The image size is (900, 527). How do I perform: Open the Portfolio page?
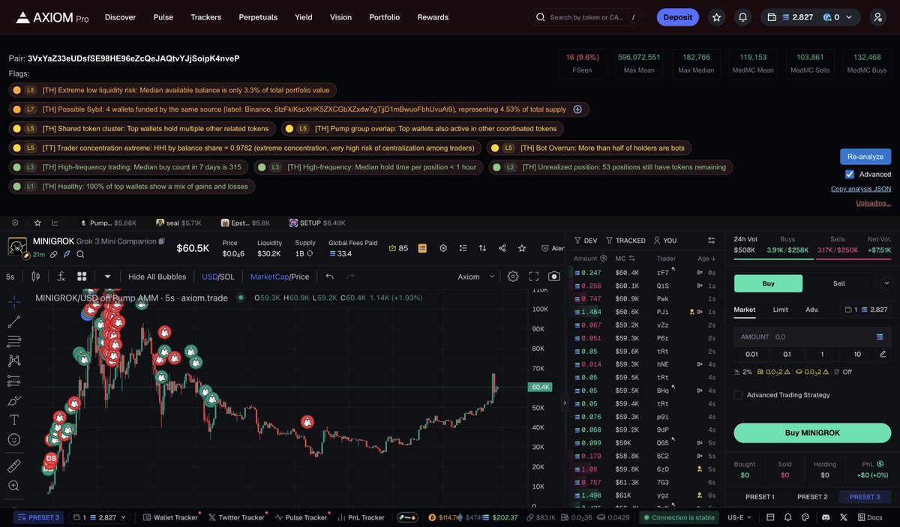(384, 17)
